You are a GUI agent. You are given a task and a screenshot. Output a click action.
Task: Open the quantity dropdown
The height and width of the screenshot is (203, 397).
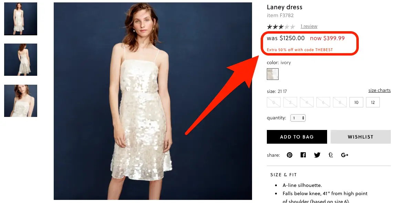pos(298,118)
